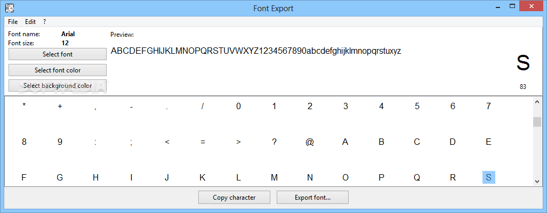Select the greater-than > character
Viewport: 547px width, 213px height.
click(x=238, y=142)
